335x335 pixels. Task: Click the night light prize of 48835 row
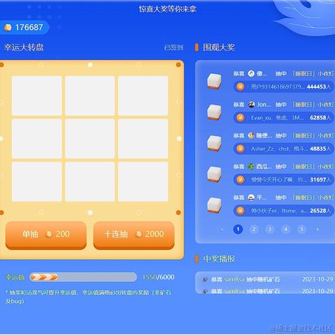coord(214,143)
